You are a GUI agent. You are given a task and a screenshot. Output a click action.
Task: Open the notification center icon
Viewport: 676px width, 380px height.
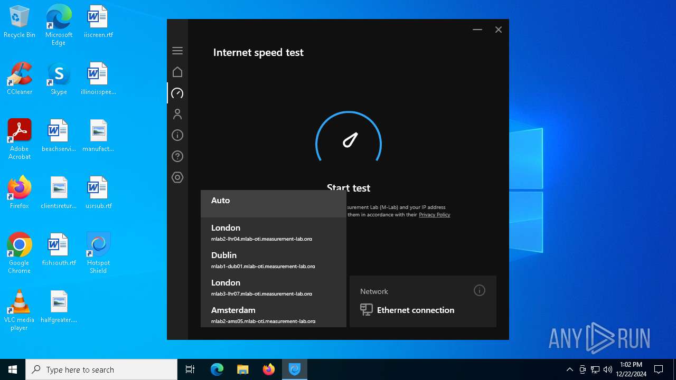tap(659, 369)
